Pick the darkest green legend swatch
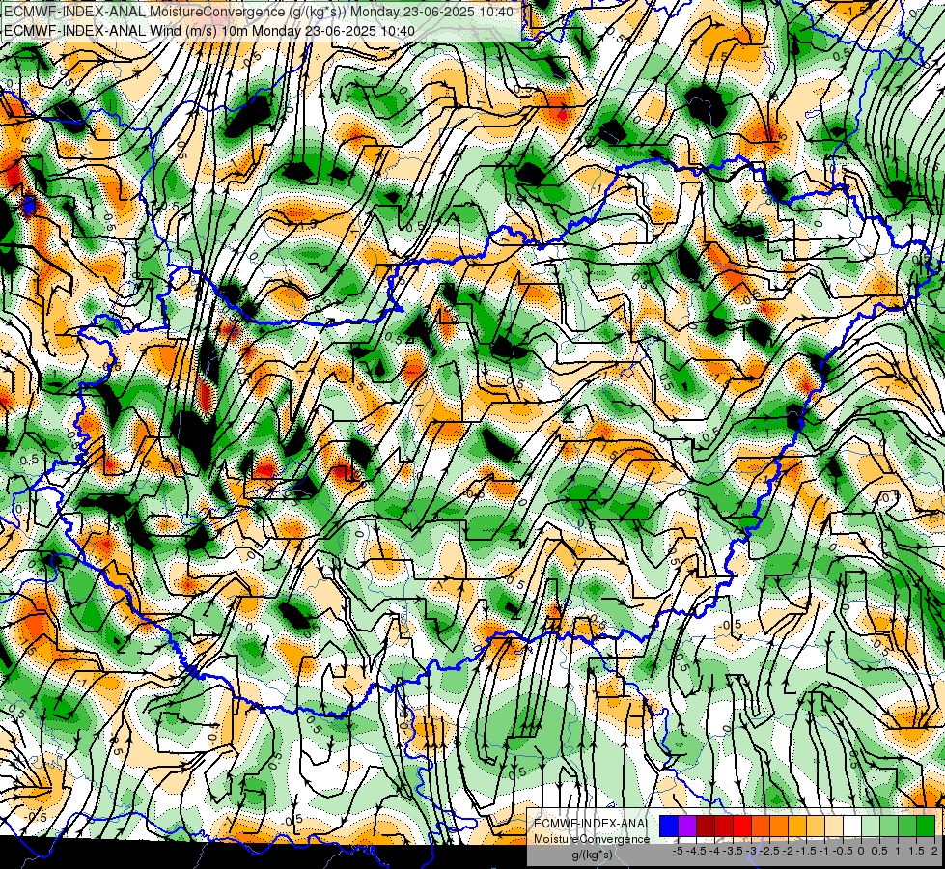The image size is (945, 869). pos(926,826)
